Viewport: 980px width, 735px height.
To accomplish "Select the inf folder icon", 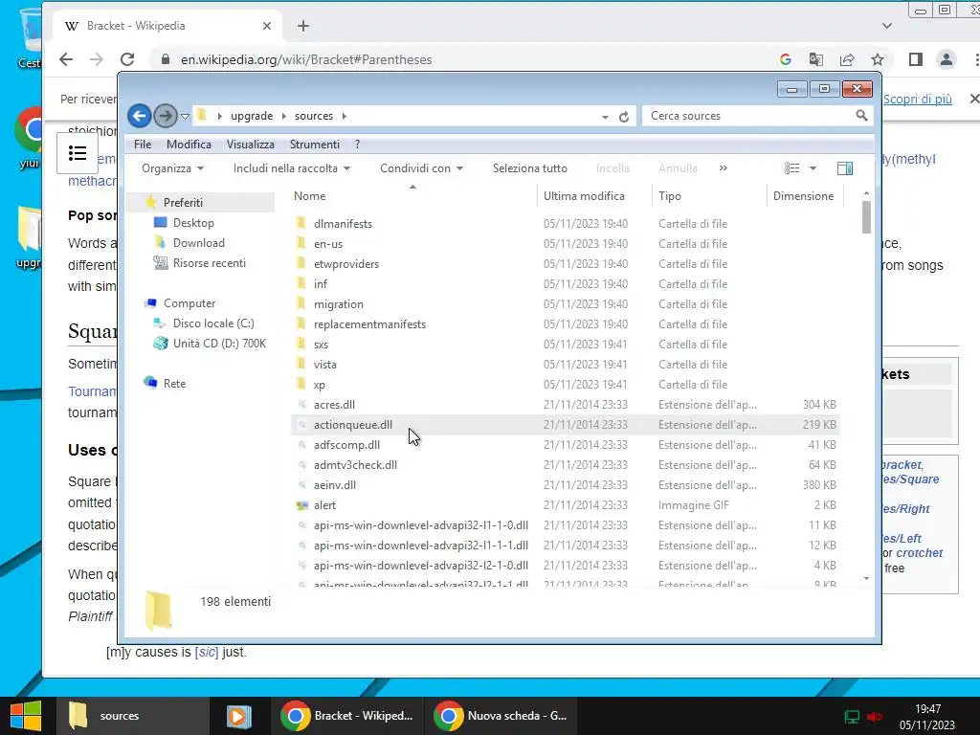I will coord(301,283).
